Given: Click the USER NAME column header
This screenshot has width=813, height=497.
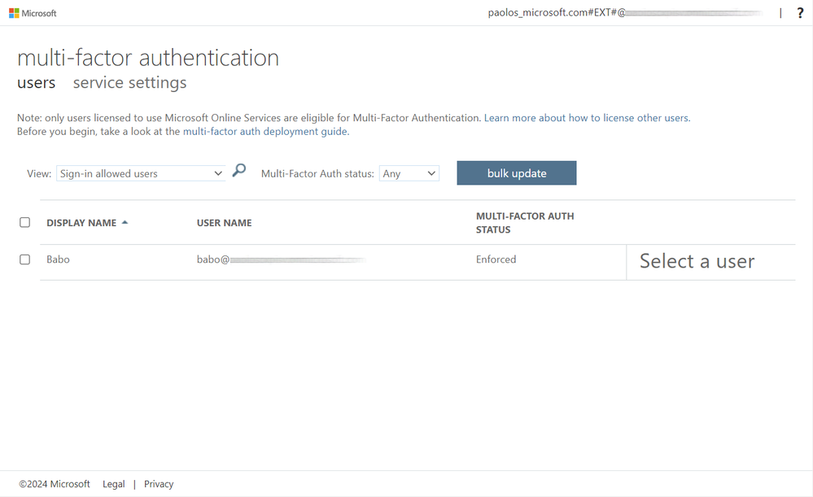Looking at the screenshot, I should [224, 223].
